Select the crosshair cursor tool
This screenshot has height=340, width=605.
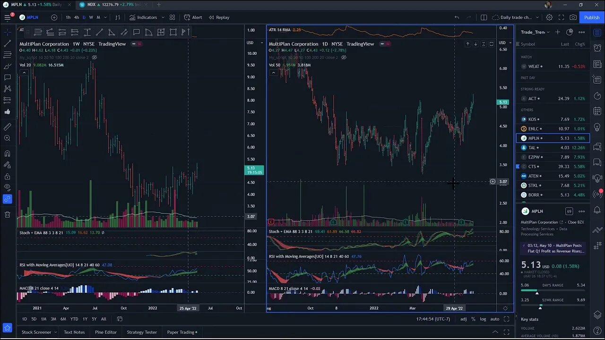(7, 32)
